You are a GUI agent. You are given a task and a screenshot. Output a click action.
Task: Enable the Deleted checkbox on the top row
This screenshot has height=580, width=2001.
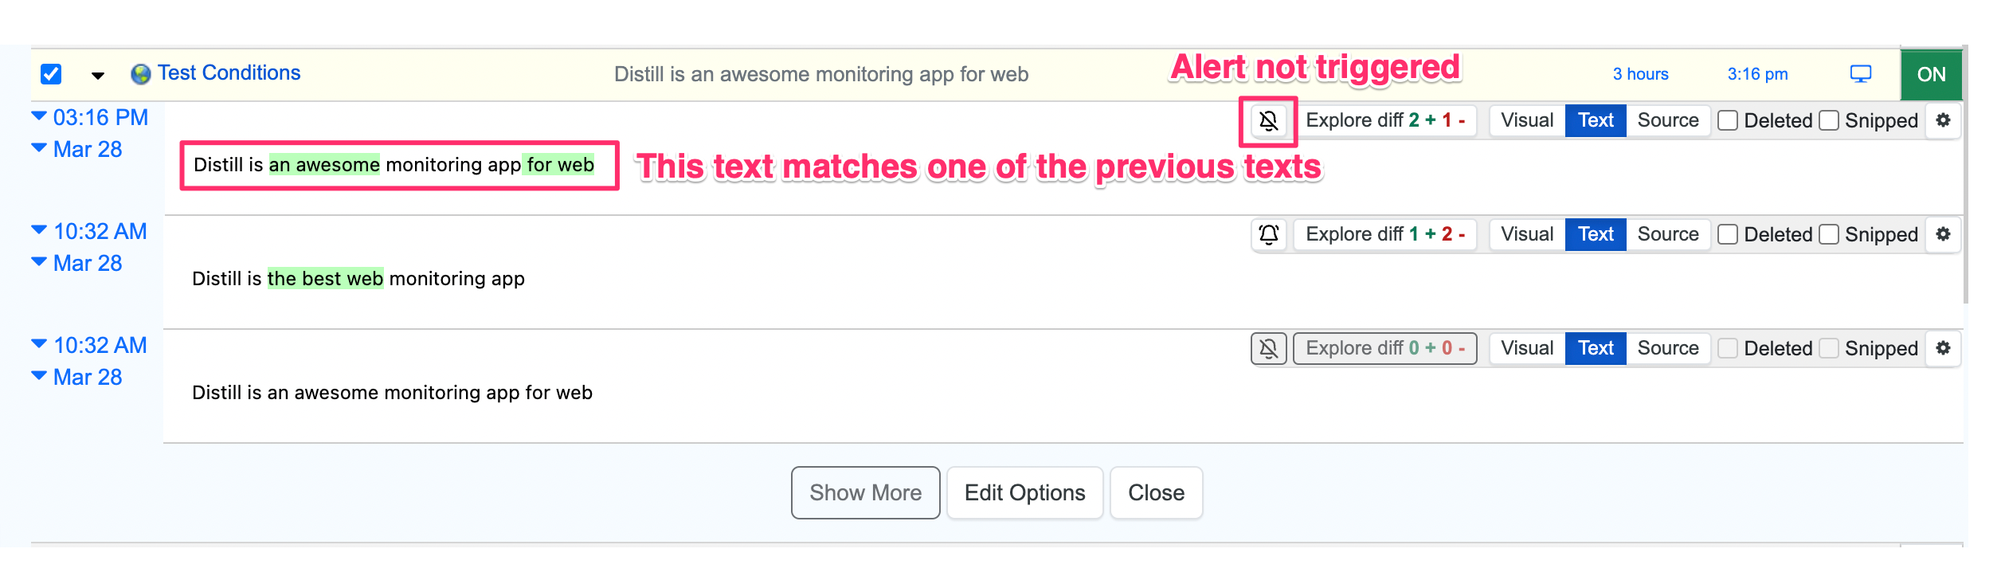click(1727, 120)
